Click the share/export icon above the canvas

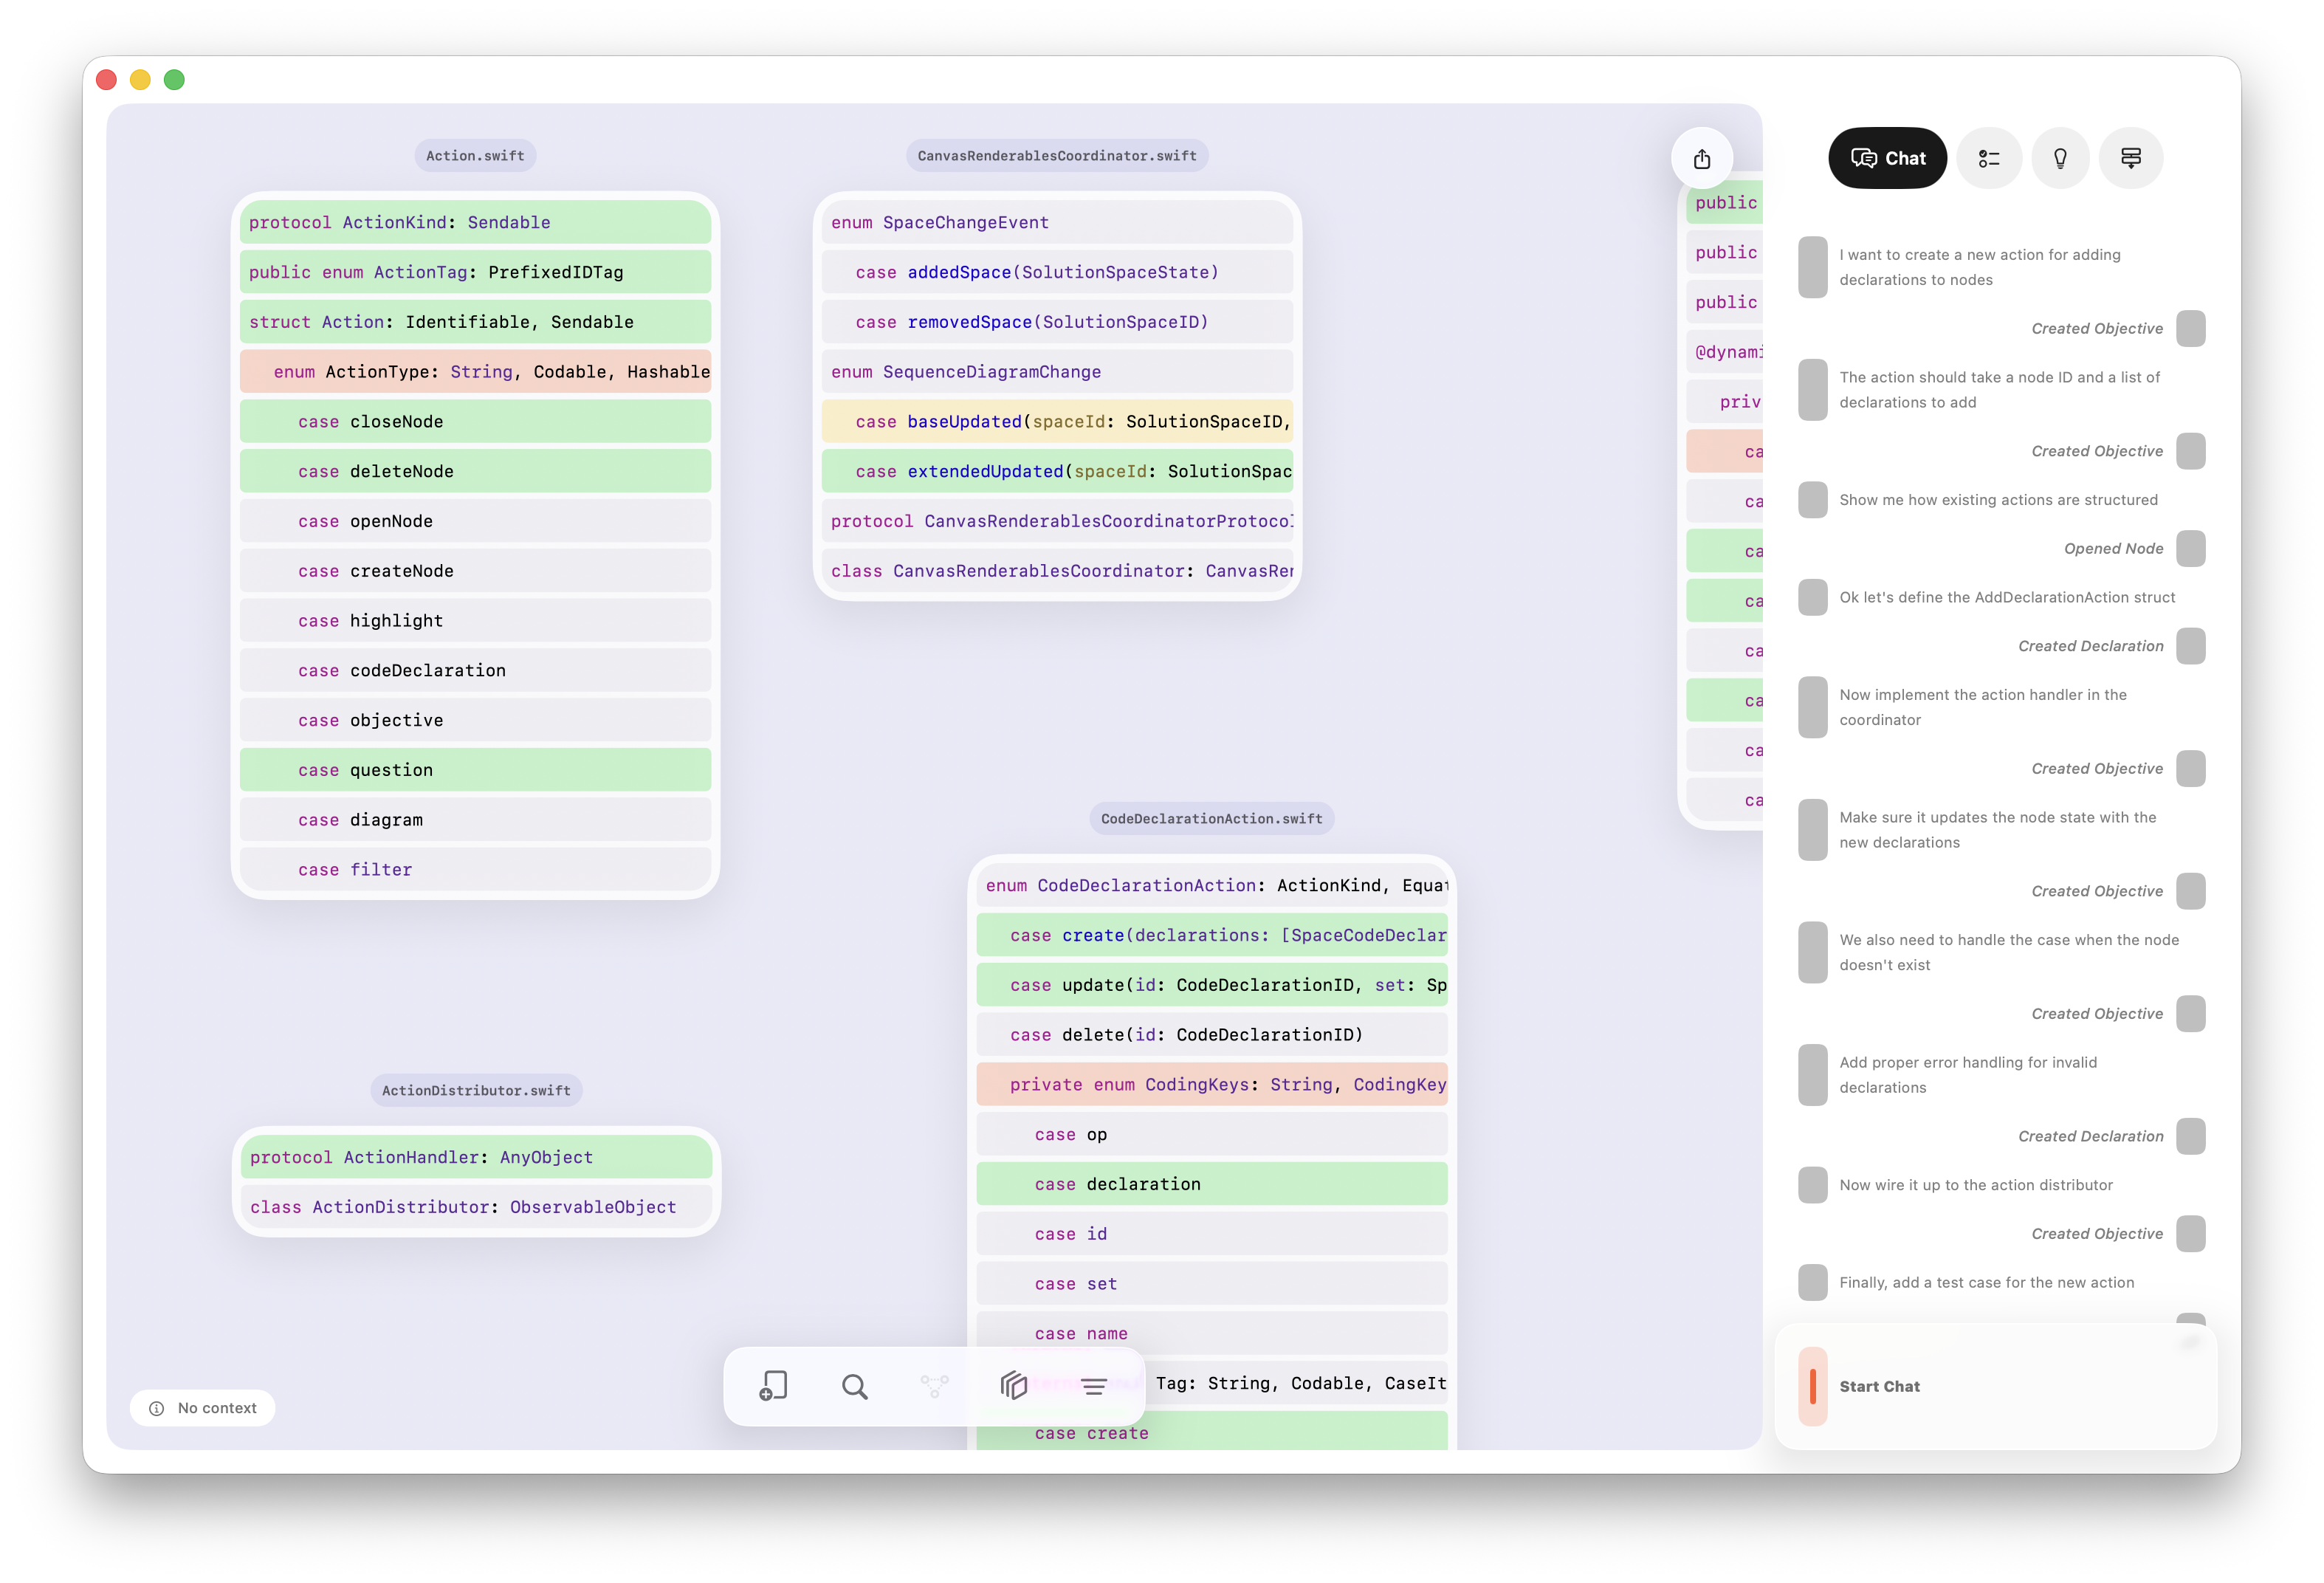(1702, 158)
